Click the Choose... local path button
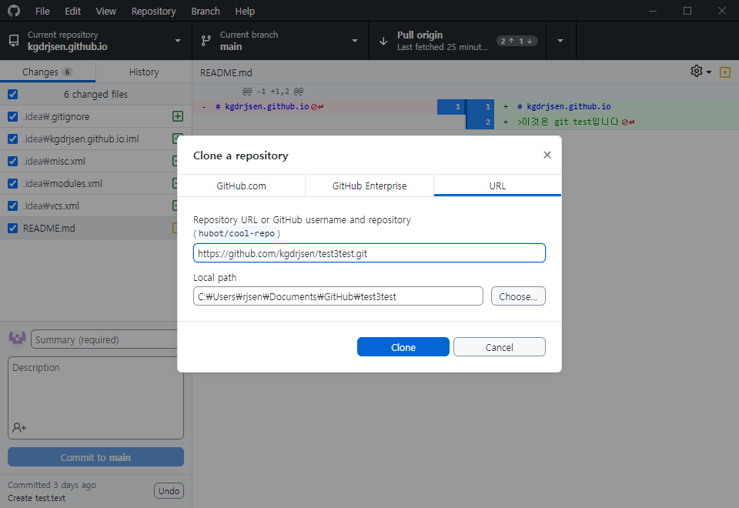Screen dimensions: 739x508 [518, 296]
